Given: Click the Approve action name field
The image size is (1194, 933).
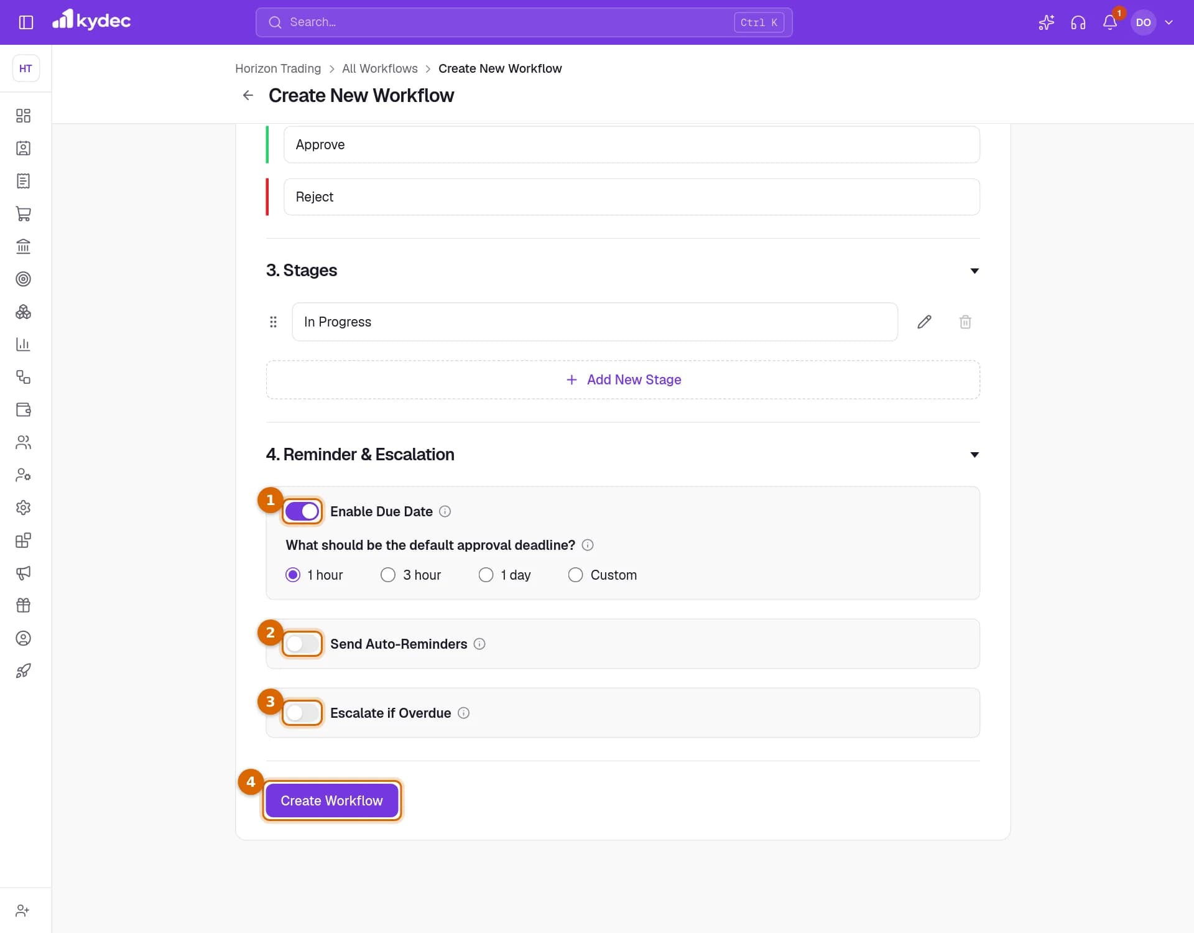Looking at the screenshot, I should tap(631, 144).
